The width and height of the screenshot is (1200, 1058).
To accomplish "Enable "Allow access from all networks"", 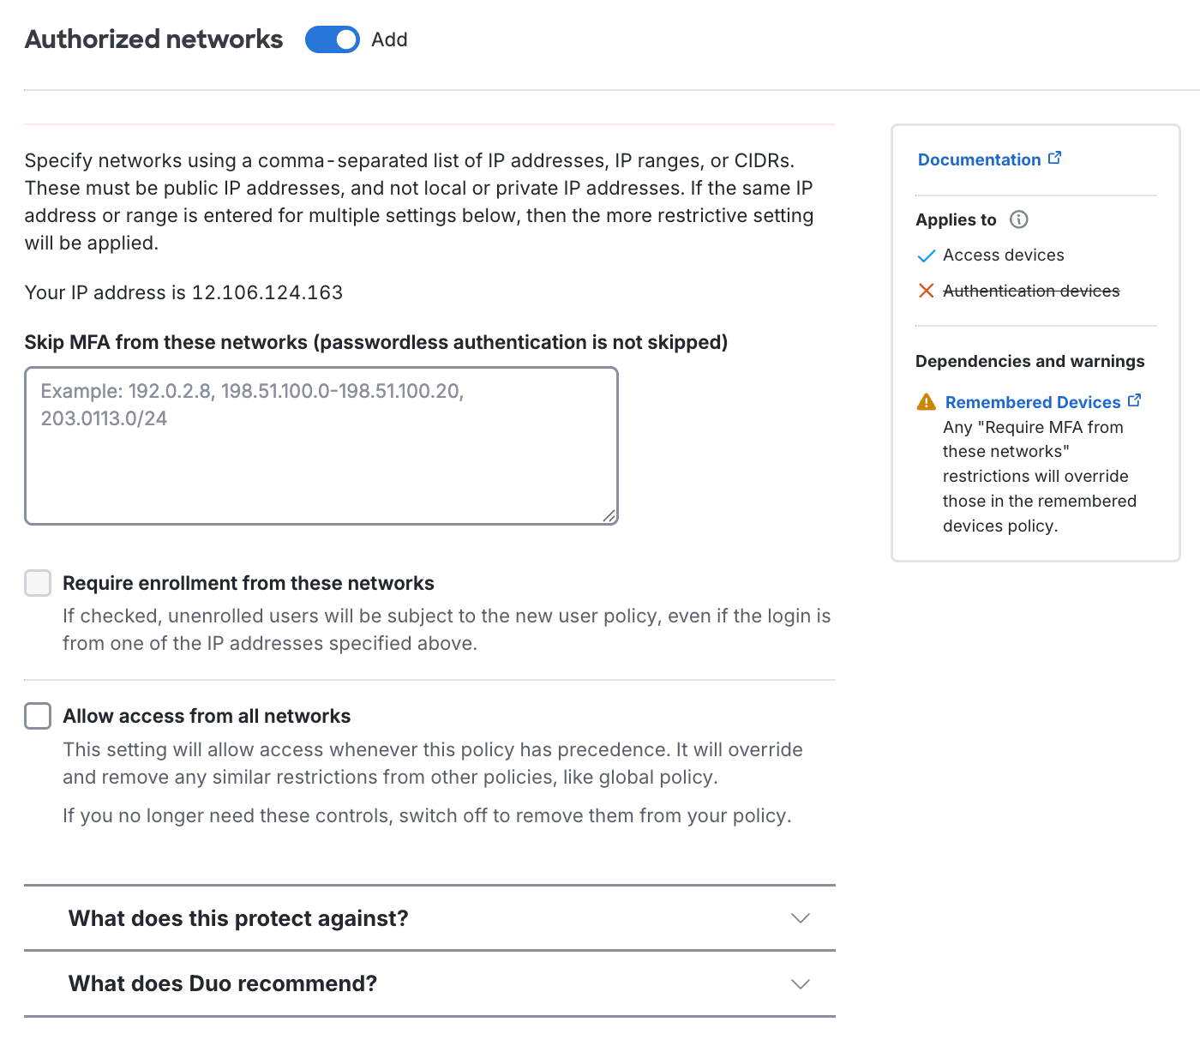I will (x=37, y=716).
